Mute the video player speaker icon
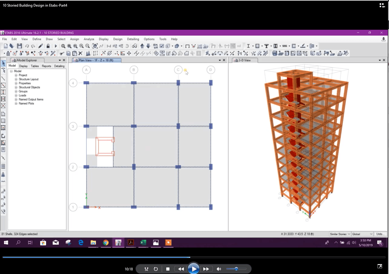This screenshot has height=274, width=389. pos(219,269)
